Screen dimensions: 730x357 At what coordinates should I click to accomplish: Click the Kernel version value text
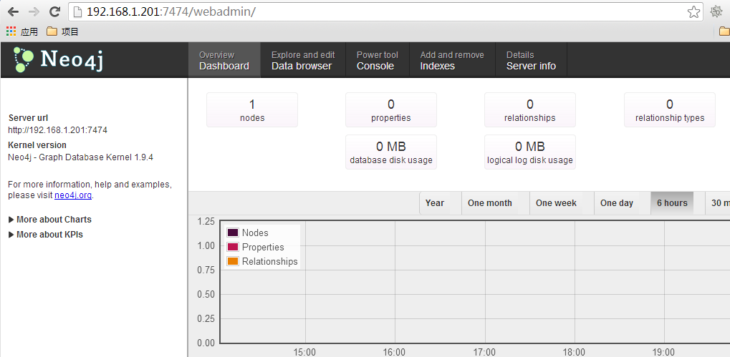click(80, 157)
